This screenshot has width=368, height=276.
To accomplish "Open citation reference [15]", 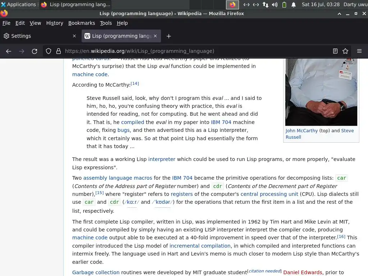I will [x=100, y=193].
